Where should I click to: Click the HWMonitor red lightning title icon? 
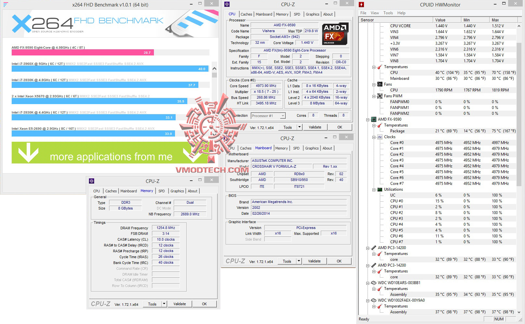pyautogui.click(x=361, y=5)
